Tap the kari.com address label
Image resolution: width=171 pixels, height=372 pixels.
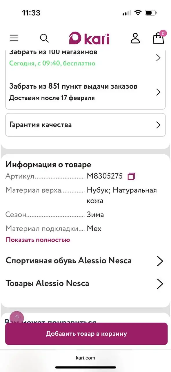pos(85,357)
